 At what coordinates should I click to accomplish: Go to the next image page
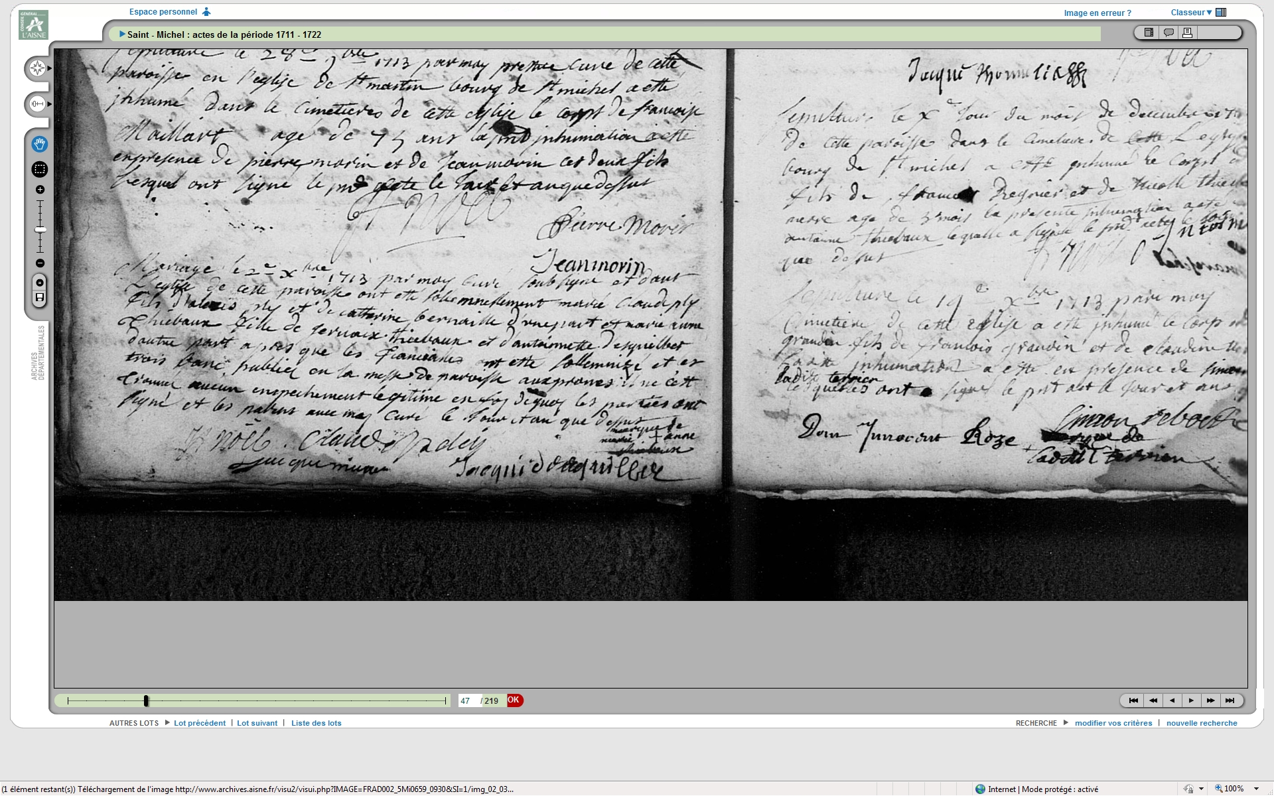pyautogui.click(x=1191, y=700)
